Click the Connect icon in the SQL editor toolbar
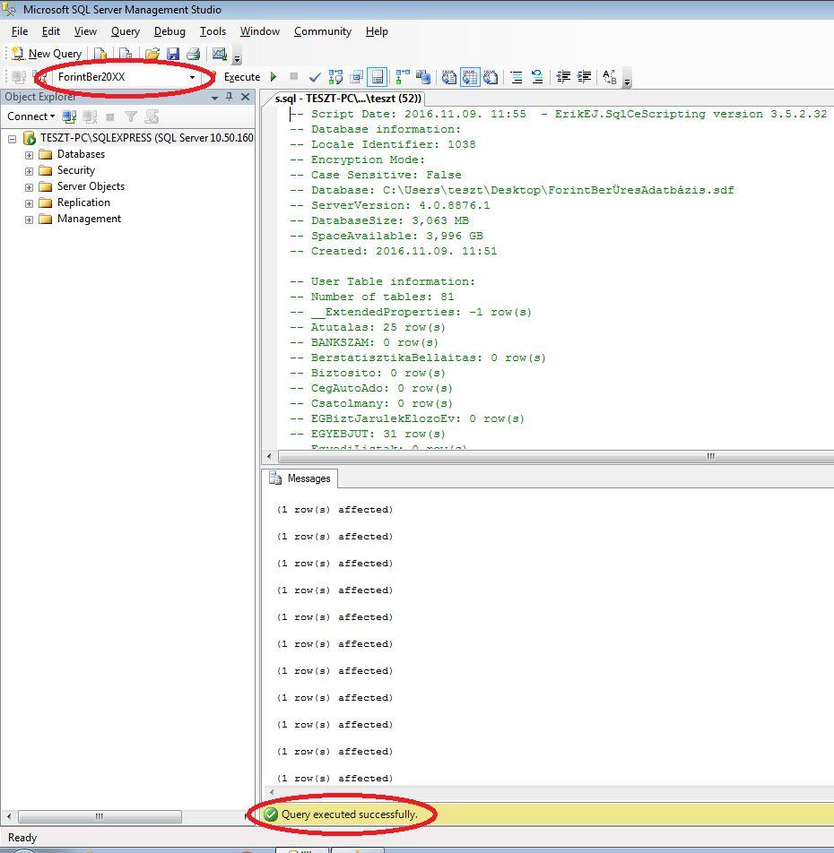 19,77
